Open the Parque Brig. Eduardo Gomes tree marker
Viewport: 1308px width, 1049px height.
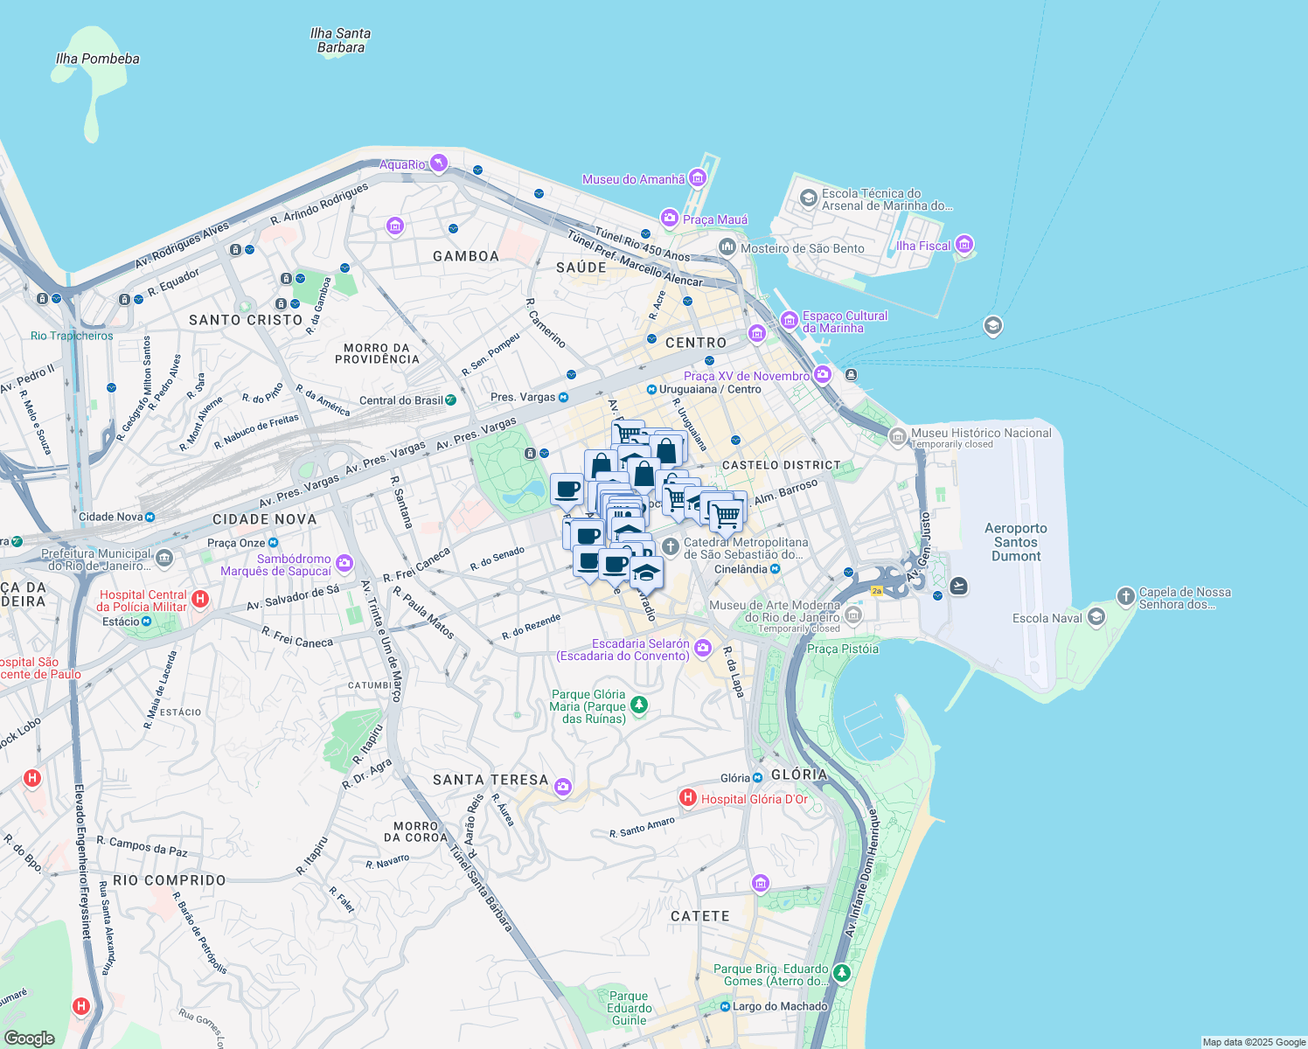coord(841,972)
